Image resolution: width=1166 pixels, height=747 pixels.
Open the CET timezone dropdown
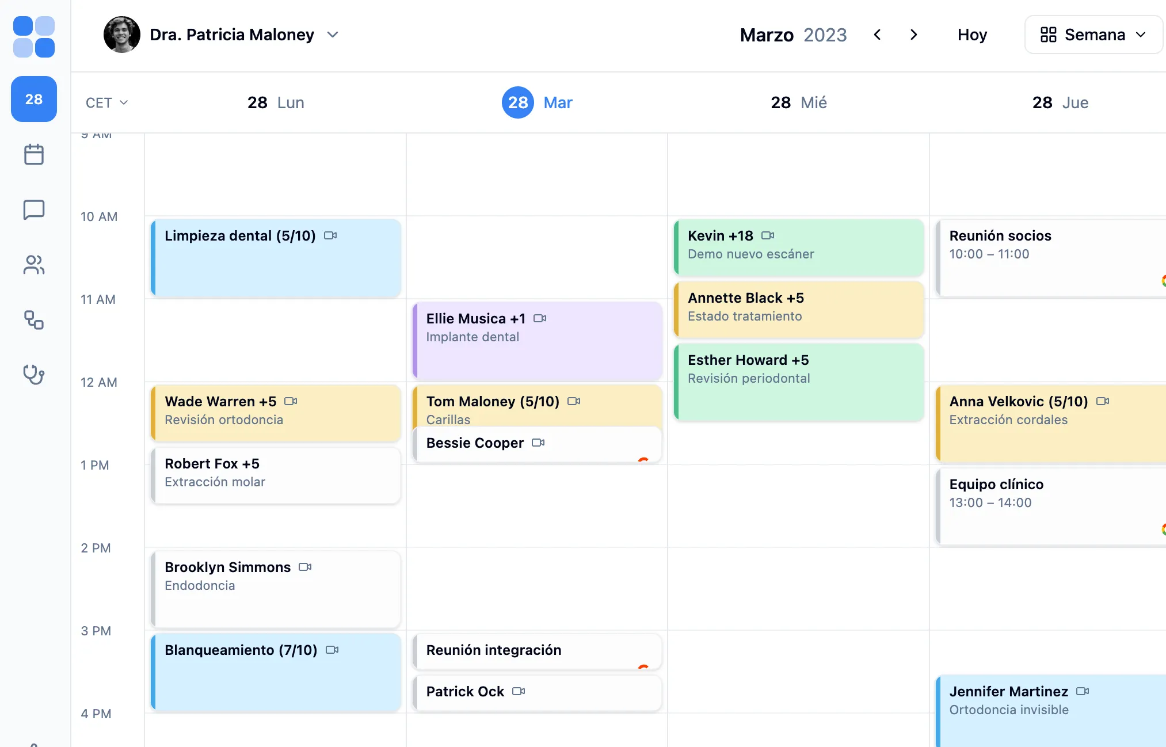pos(107,102)
